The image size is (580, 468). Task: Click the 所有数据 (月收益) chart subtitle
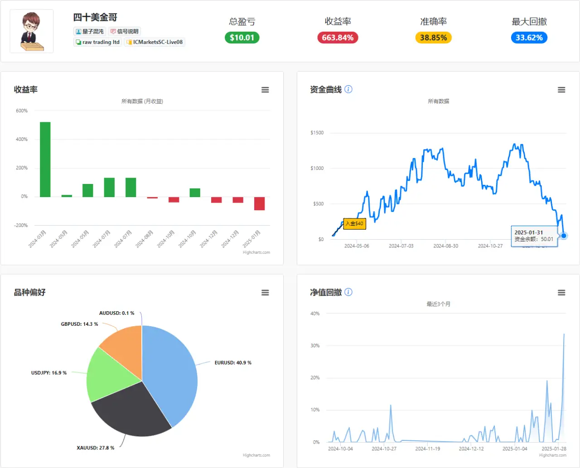pyautogui.click(x=142, y=101)
